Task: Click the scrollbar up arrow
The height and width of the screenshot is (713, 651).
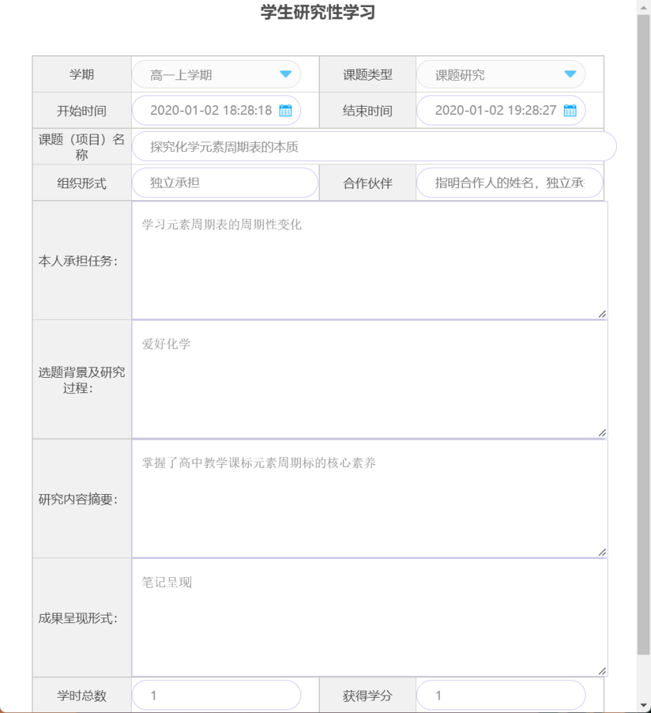Action: (644, 6)
